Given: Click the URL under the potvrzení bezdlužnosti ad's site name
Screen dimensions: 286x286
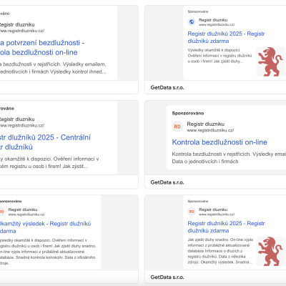Looking at the screenshot, I should pos(22,31).
